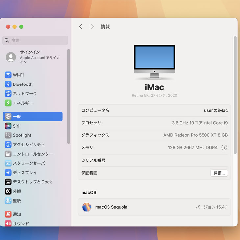This screenshot has height=240, width=240.
Task: Click the エネルギー lightning bolt icon
Action: pyautogui.click(x=8, y=103)
